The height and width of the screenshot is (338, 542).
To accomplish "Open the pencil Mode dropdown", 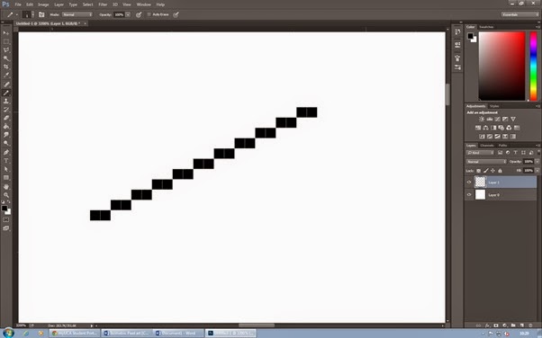I will pyautogui.click(x=77, y=14).
